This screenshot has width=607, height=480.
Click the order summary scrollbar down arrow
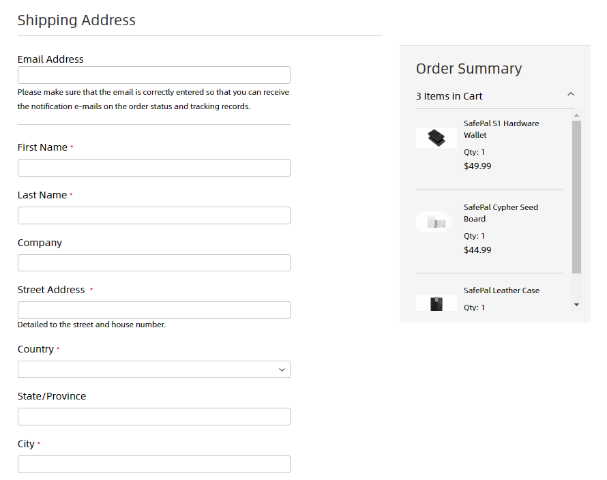click(576, 305)
